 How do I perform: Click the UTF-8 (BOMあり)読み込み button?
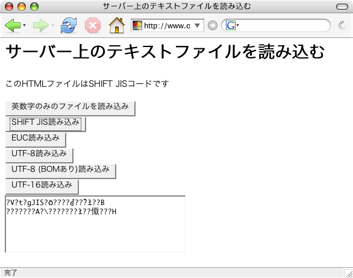[x=61, y=171]
